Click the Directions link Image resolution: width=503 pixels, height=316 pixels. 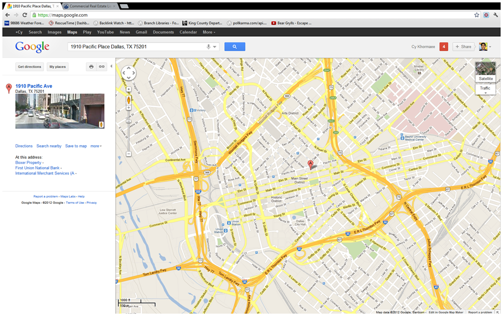pos(24,146)
